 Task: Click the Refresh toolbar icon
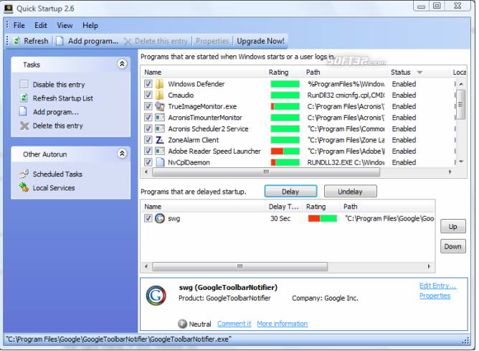pos(16,41)
